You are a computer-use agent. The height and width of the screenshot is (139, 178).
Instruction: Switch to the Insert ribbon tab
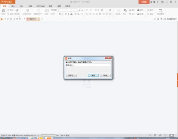[x=13, y=6]
